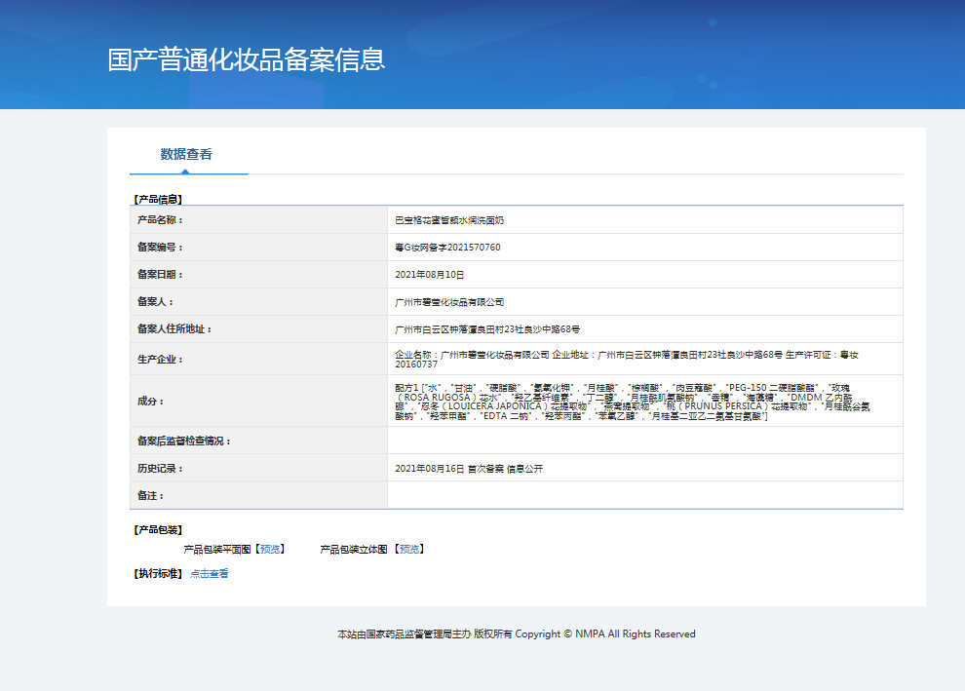
Task: Click the NMPA copyright footer text
Action: pos(517,633)
